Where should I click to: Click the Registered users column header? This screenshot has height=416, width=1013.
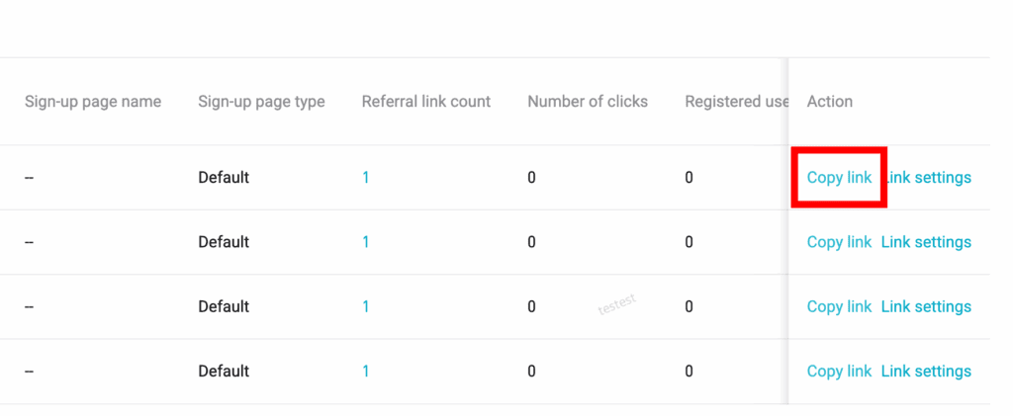point(736,102)
